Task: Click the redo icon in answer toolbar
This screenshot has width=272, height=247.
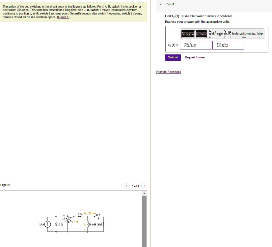Action: 220,34
